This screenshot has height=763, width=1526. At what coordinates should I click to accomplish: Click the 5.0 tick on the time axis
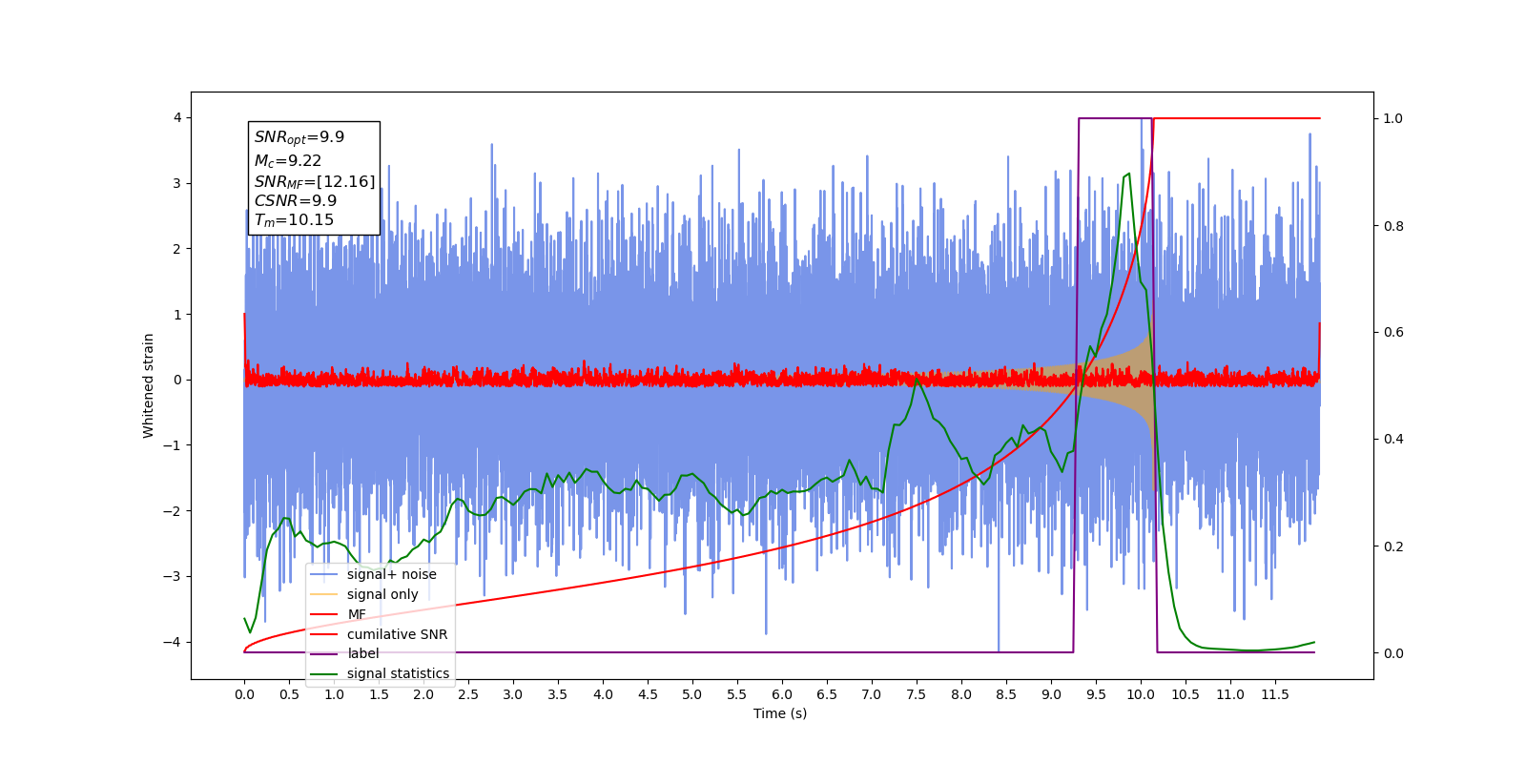click(692, 694)
